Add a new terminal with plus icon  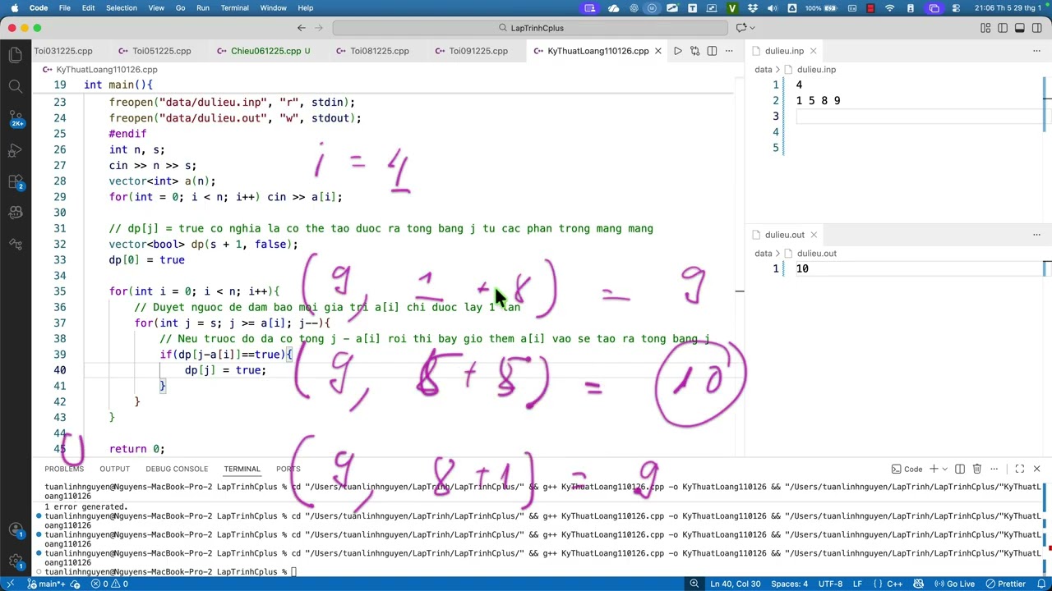click(x=934, y=469)
